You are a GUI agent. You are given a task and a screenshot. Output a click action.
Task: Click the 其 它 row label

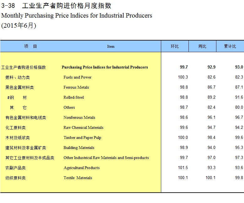(18, 107)
